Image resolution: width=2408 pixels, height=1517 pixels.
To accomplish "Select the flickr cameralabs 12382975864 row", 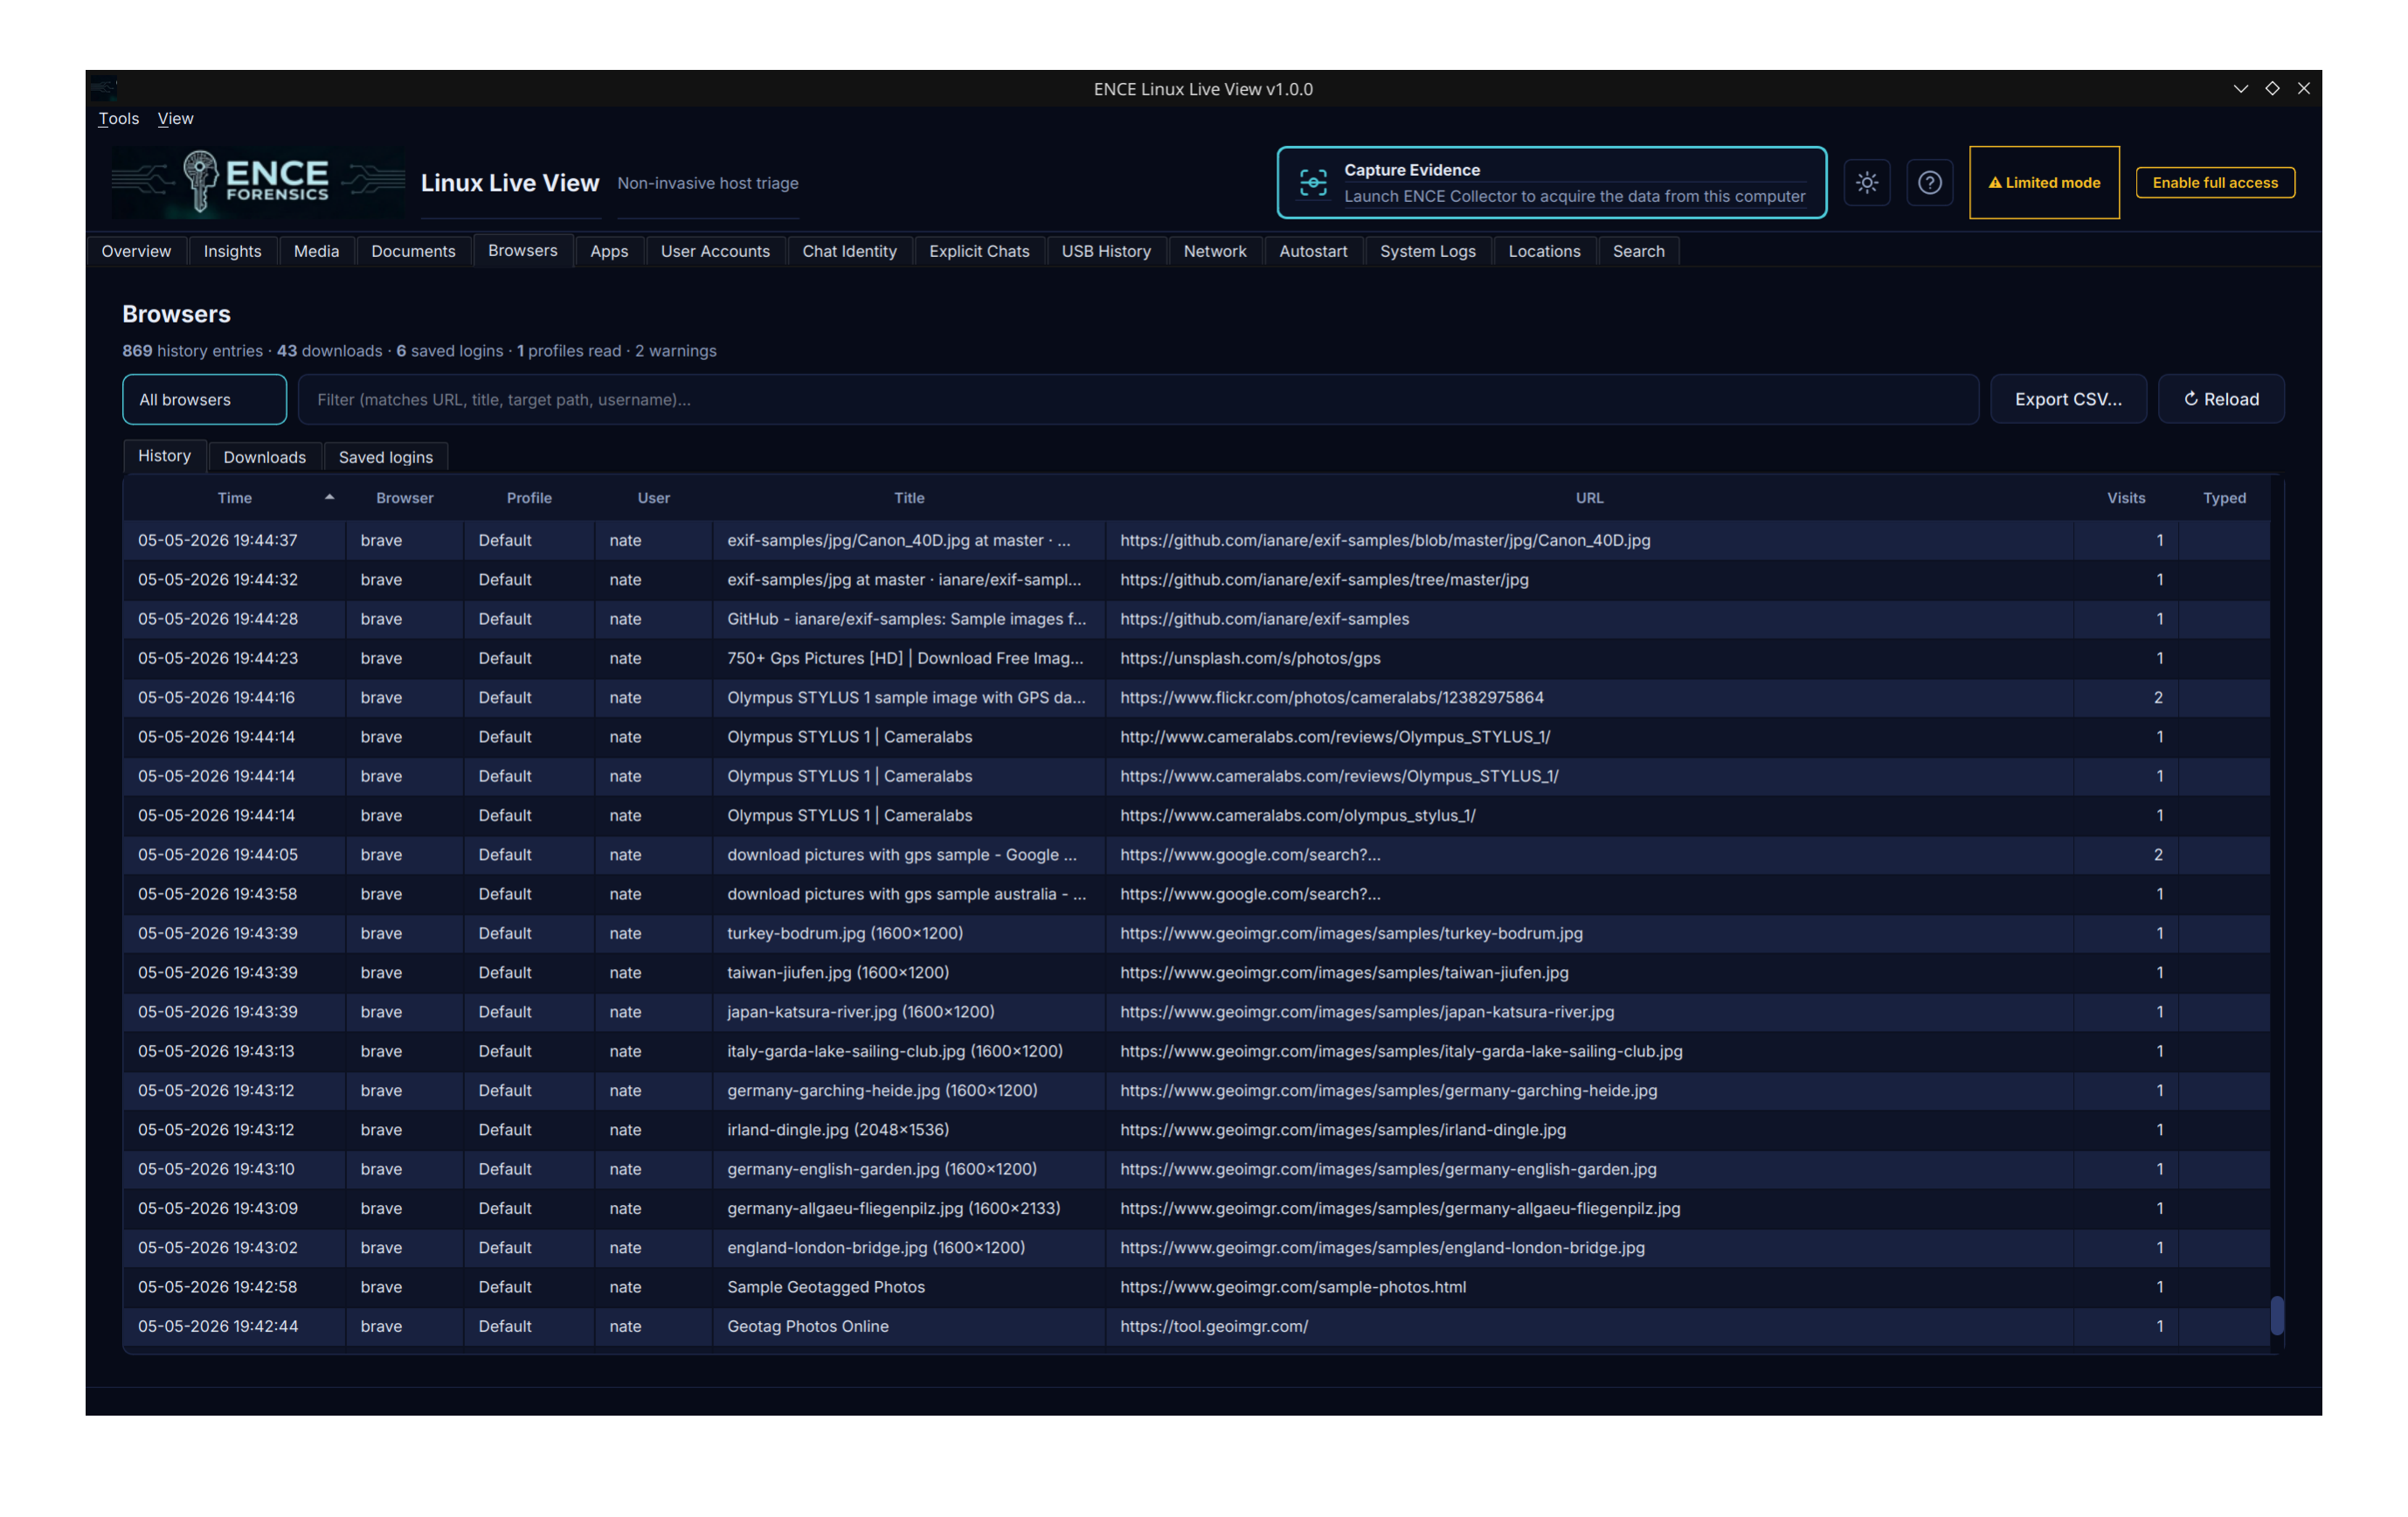I will 1196,697.
